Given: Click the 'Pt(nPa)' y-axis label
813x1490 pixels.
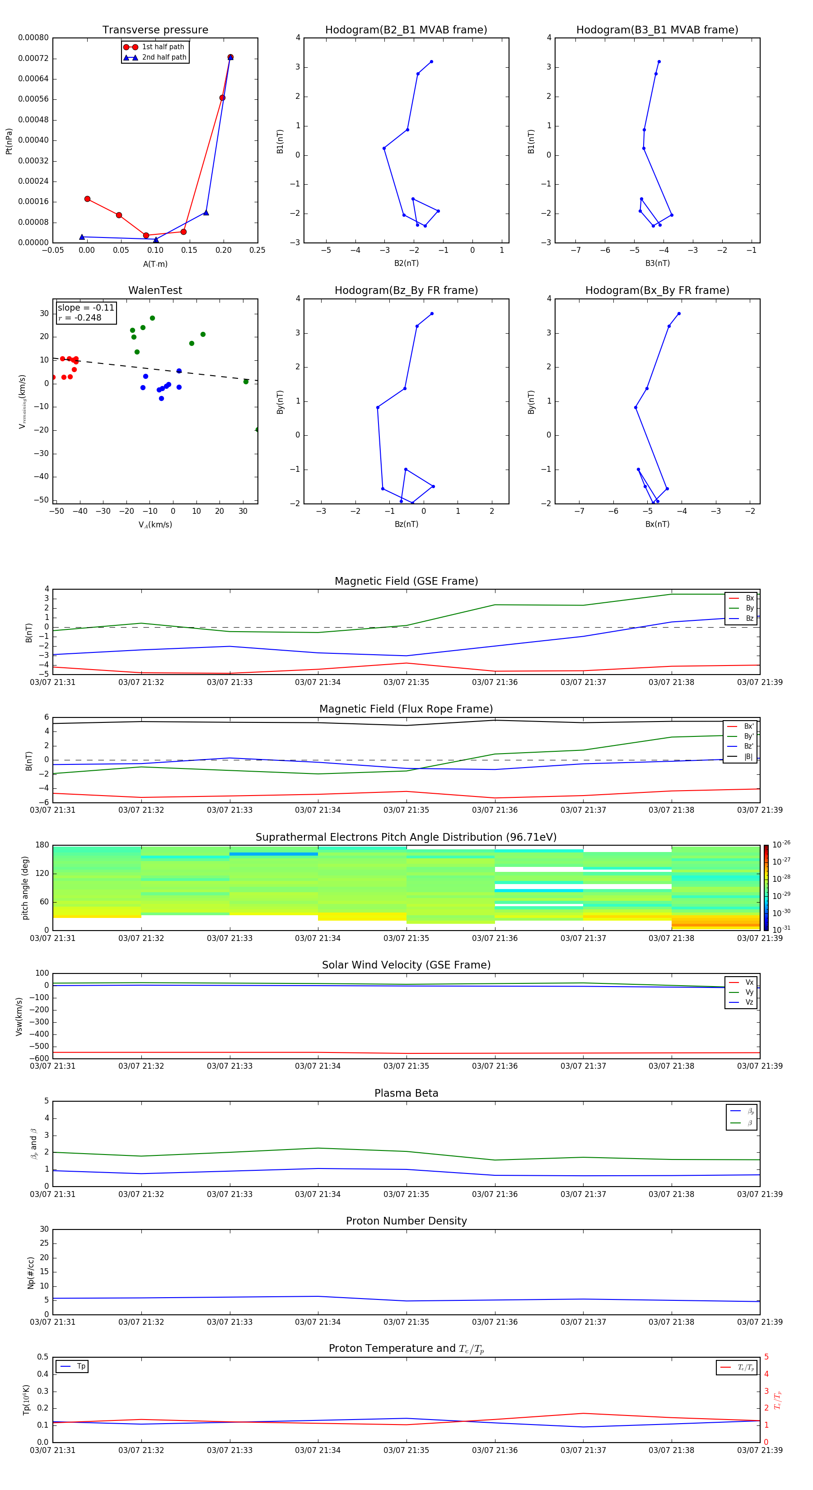Looking at the screenshot, I should tap(9, 140).
